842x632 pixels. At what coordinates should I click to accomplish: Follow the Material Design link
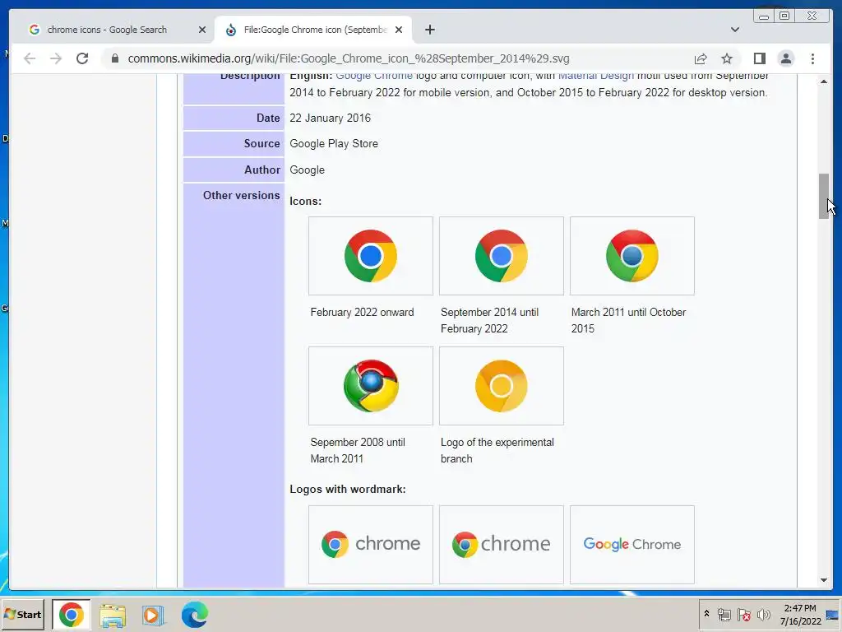tap(596, 76)
